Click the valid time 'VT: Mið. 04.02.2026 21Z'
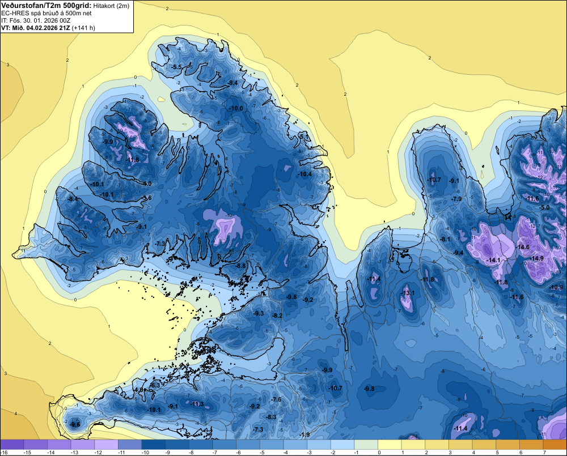Viewport: 567px width, 456px height. (x=36, y=28)
